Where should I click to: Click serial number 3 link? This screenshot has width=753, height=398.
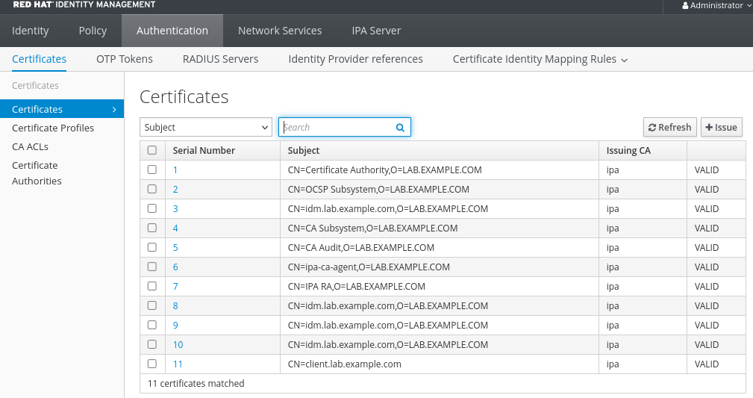(175, 208)
